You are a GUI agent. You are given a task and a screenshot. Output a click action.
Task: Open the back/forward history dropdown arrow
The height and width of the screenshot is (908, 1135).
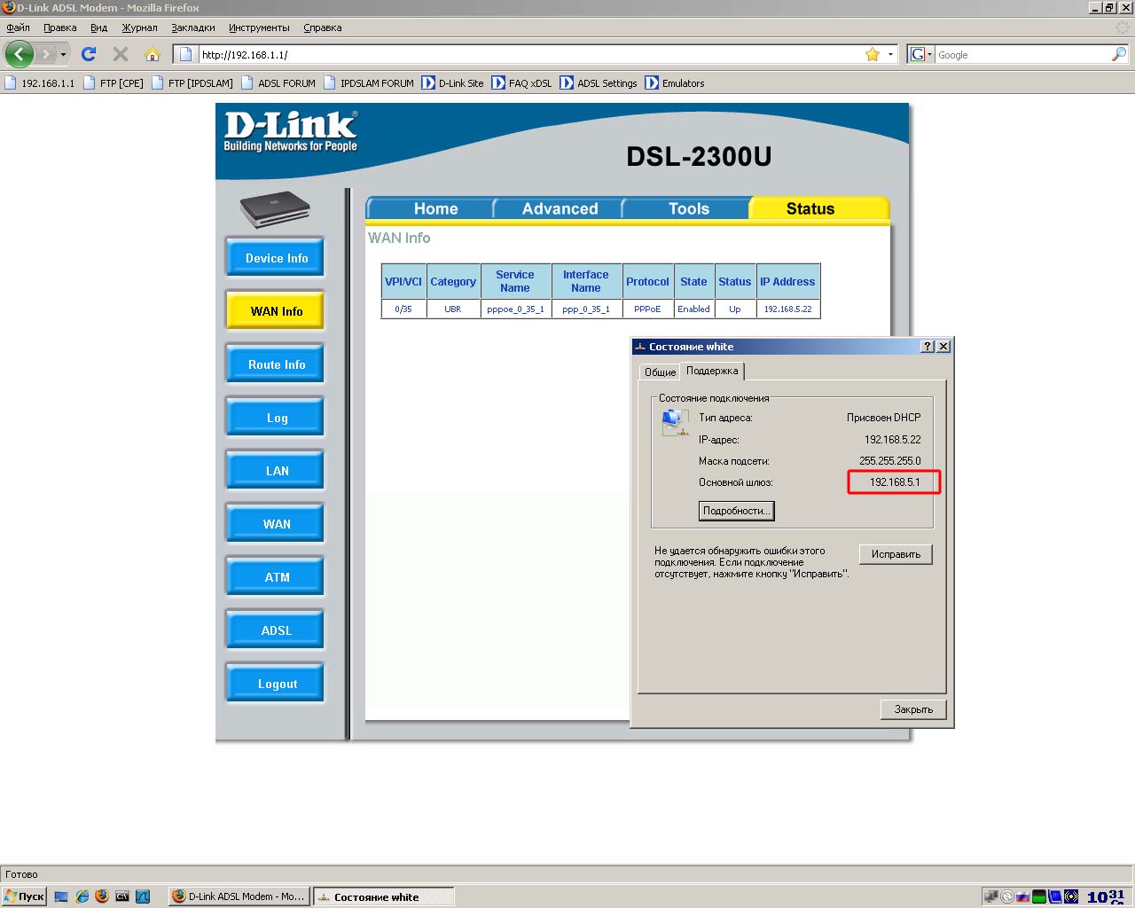coord(63,55)
